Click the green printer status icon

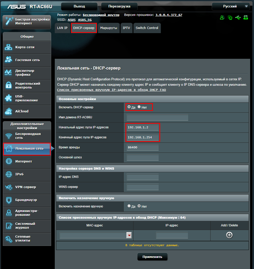point(246,17)
